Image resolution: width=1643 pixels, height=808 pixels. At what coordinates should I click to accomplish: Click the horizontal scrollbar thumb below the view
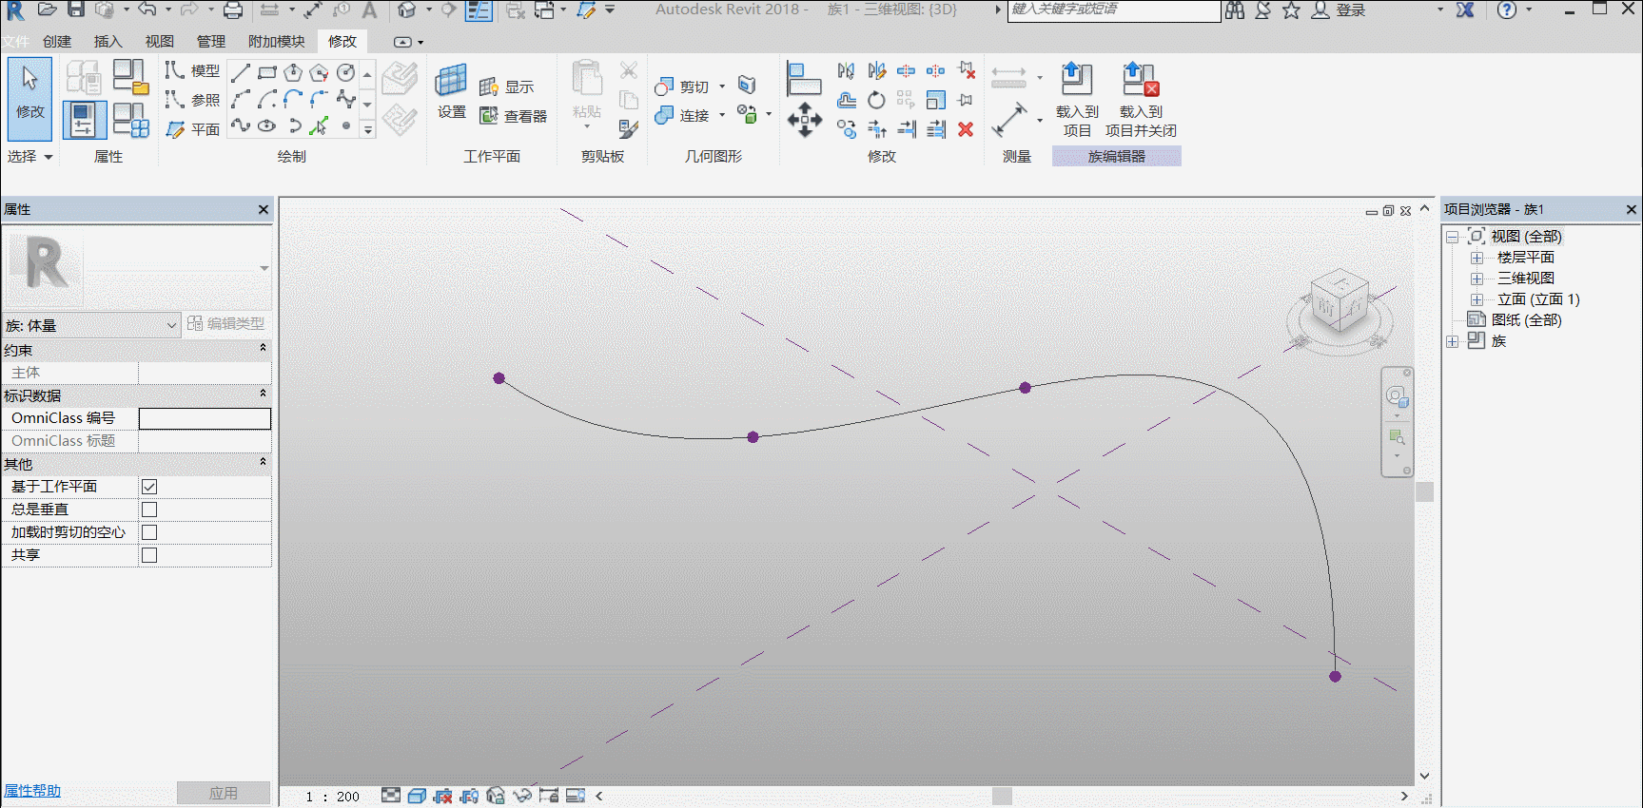1002,797
